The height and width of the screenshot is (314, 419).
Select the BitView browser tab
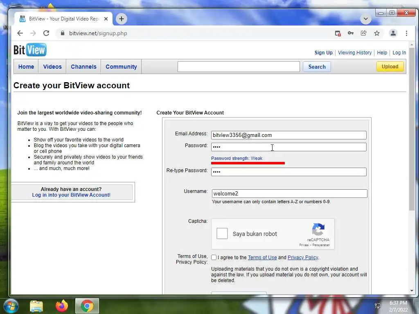pyautogui.click(x=63, y=19)
